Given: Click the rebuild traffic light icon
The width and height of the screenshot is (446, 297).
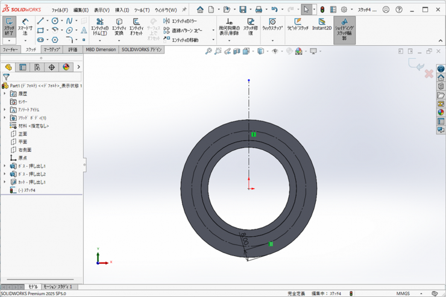Looking at the screenshot, I should 322,10.
